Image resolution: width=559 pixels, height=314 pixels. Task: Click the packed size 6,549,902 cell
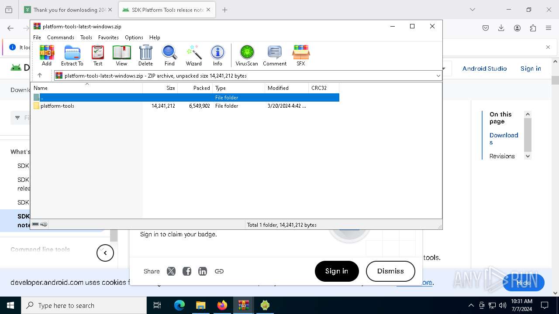(200, 106)
